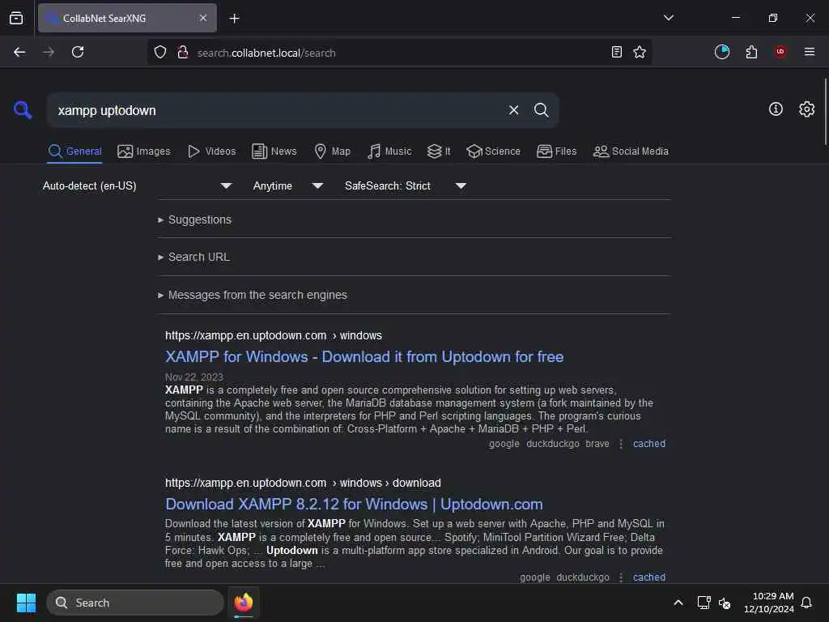Show hidden tray icons chevron

(678, 603)
